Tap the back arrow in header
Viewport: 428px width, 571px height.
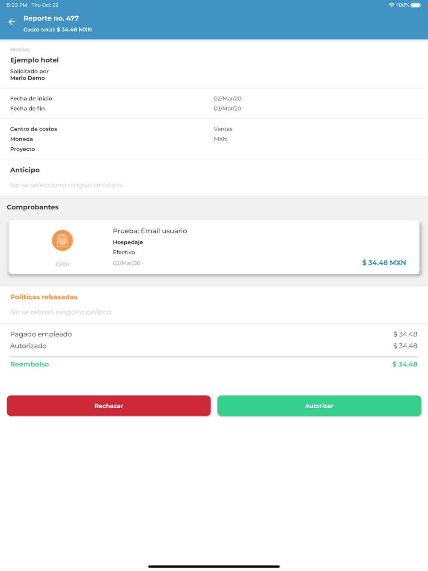[x=12, y=22]
